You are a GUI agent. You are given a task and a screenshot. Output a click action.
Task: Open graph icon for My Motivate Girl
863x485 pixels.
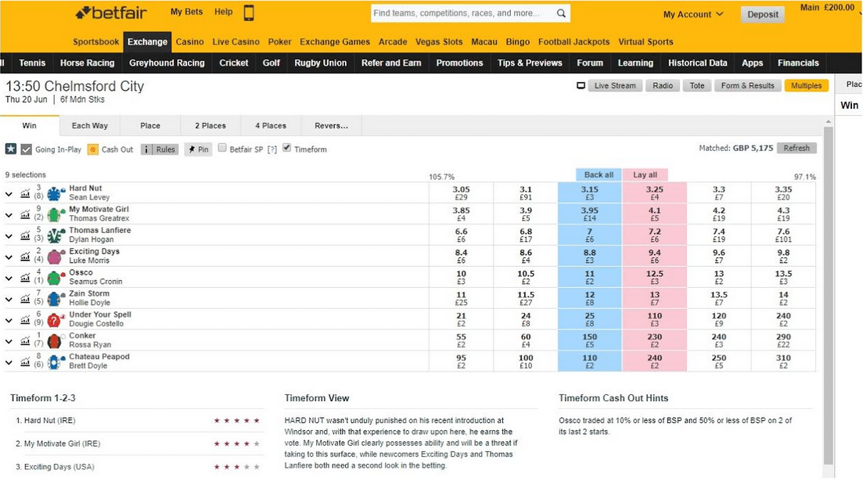pos(25,214)
